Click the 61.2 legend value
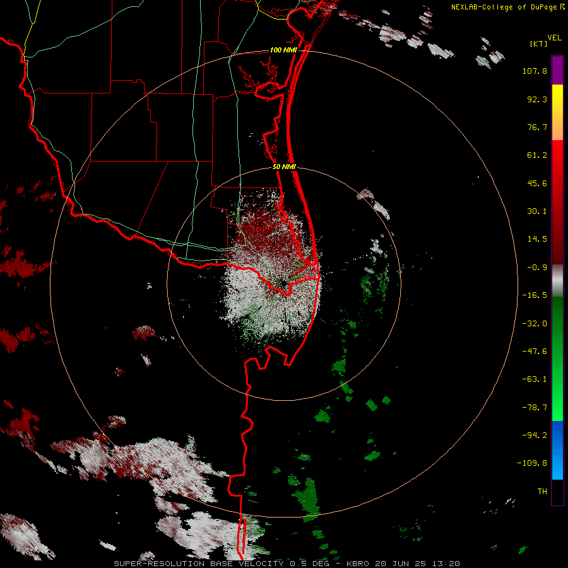This screenshot has width=568, height=568. pos(537,155)
